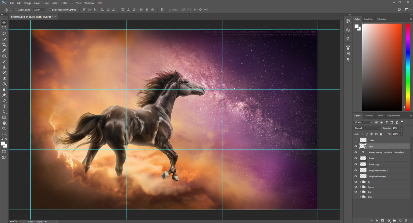Click the Opacity value field 46%

pos(395,128)
